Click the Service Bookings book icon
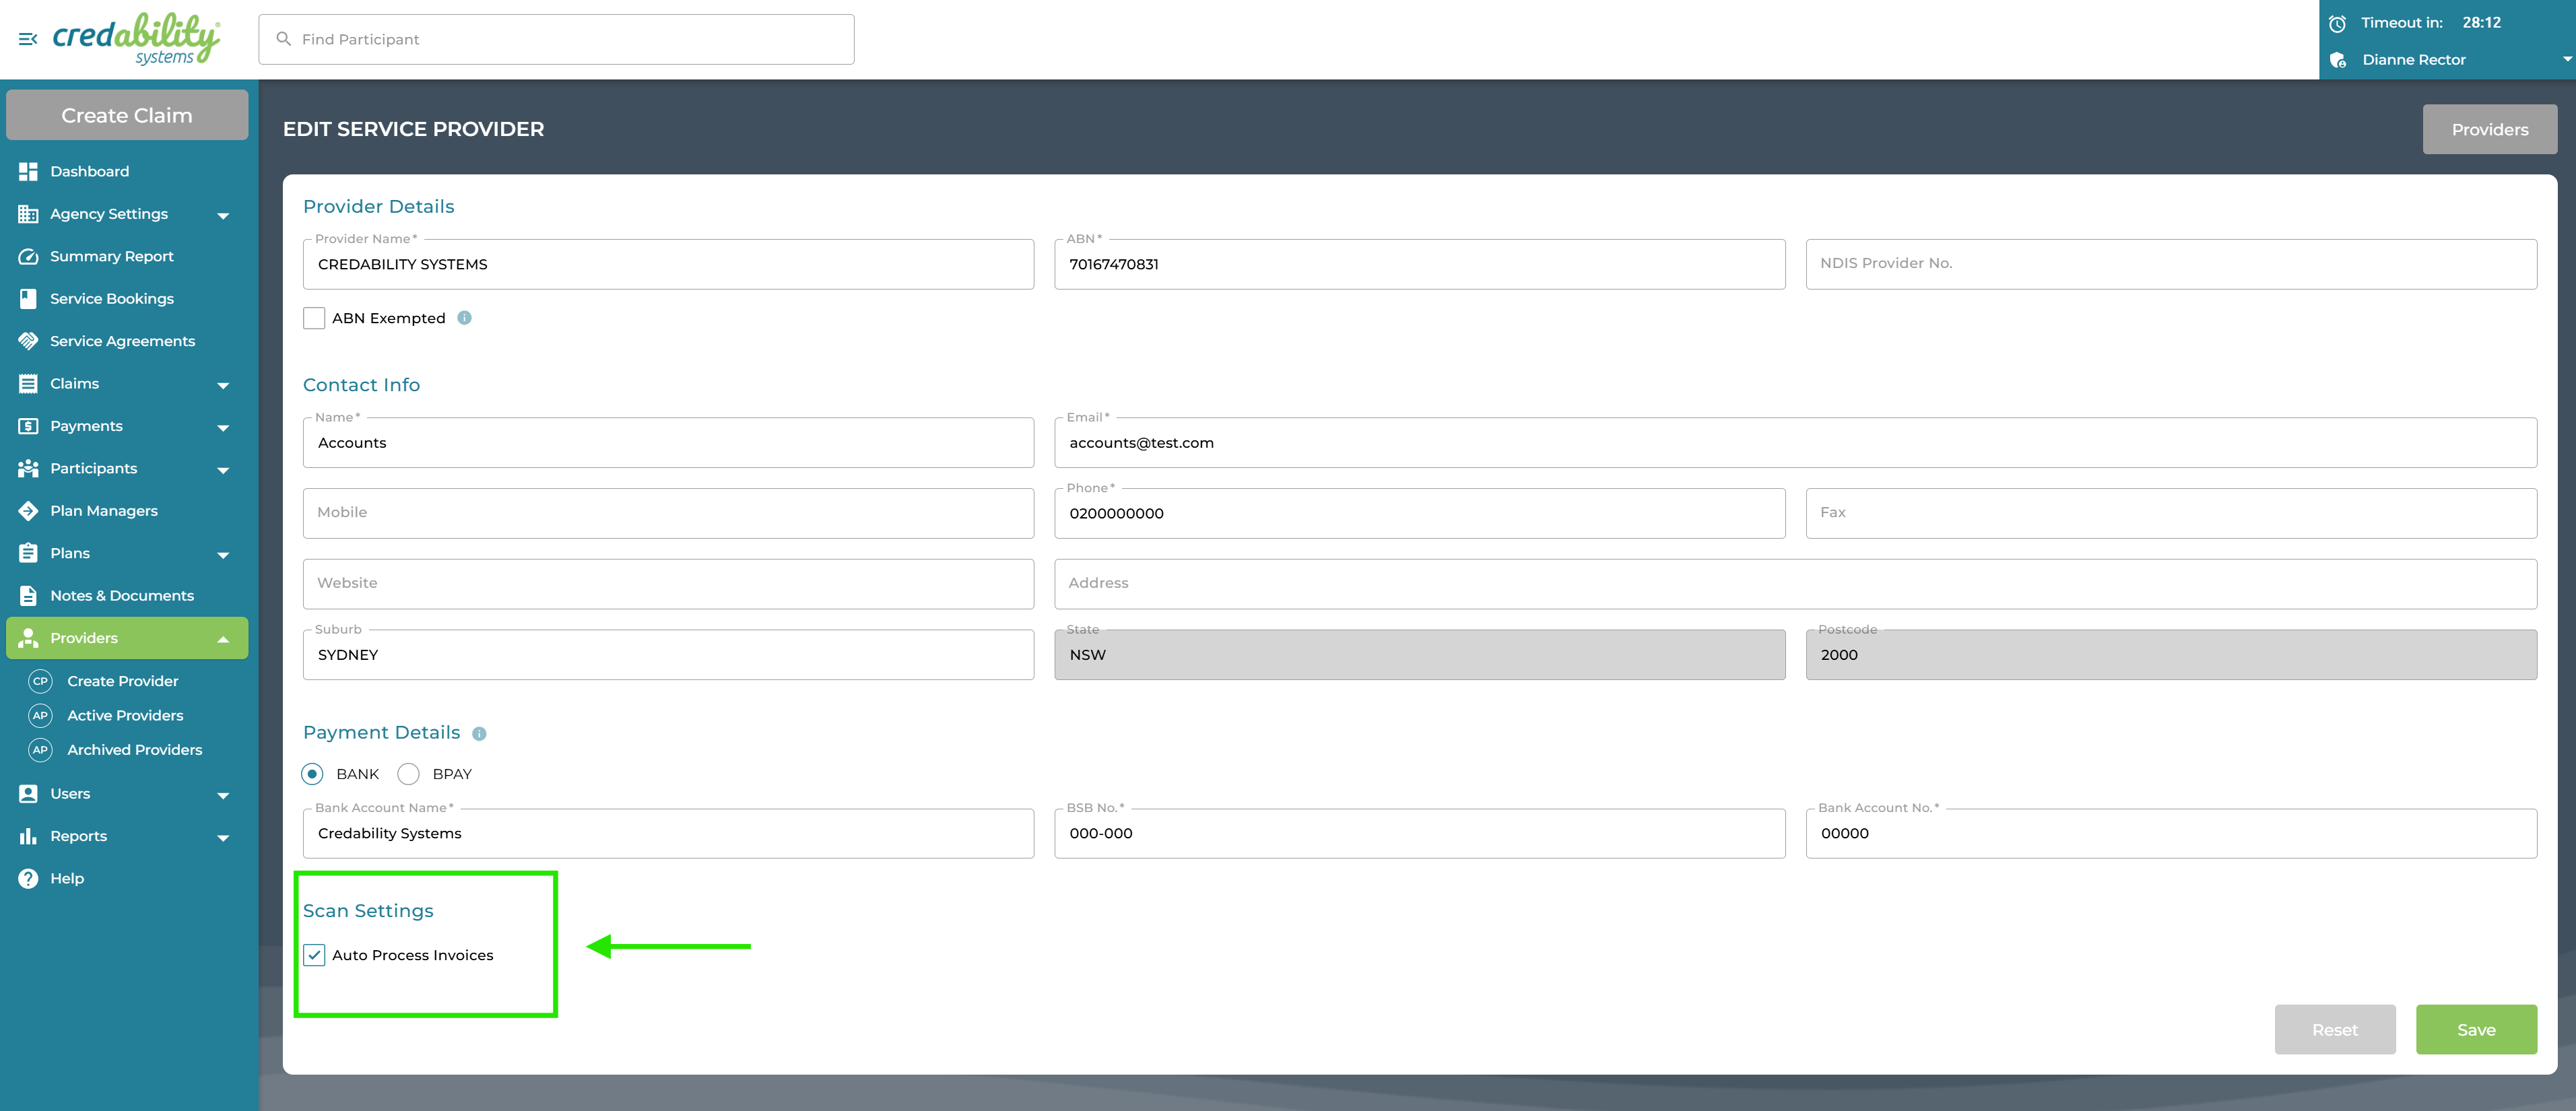This screenshot has height=1111, width=2576. point(28,299)
